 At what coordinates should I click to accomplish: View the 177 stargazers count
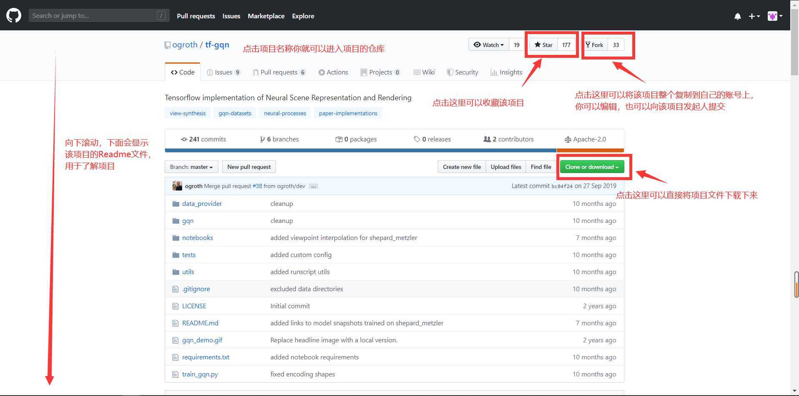566,45
